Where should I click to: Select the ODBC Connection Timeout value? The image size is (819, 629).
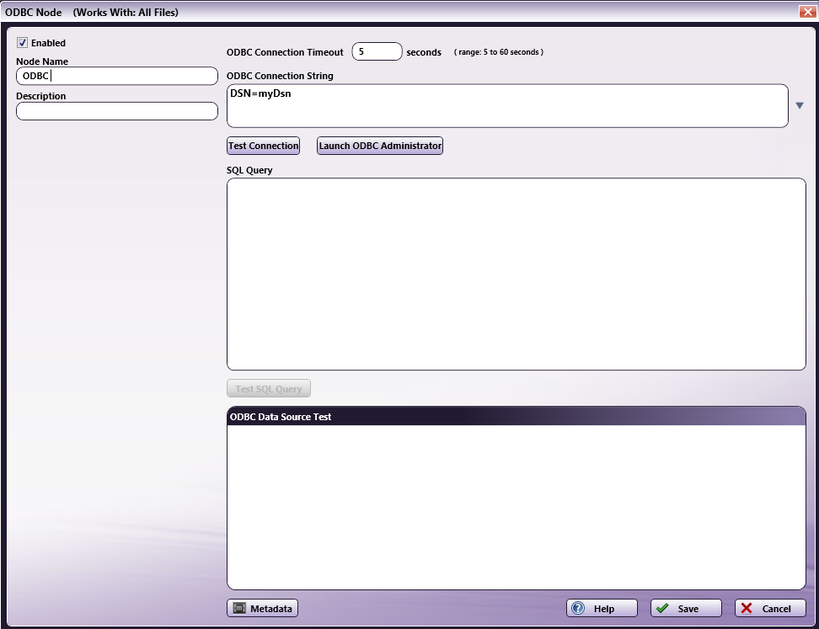[x=377, y=51]
